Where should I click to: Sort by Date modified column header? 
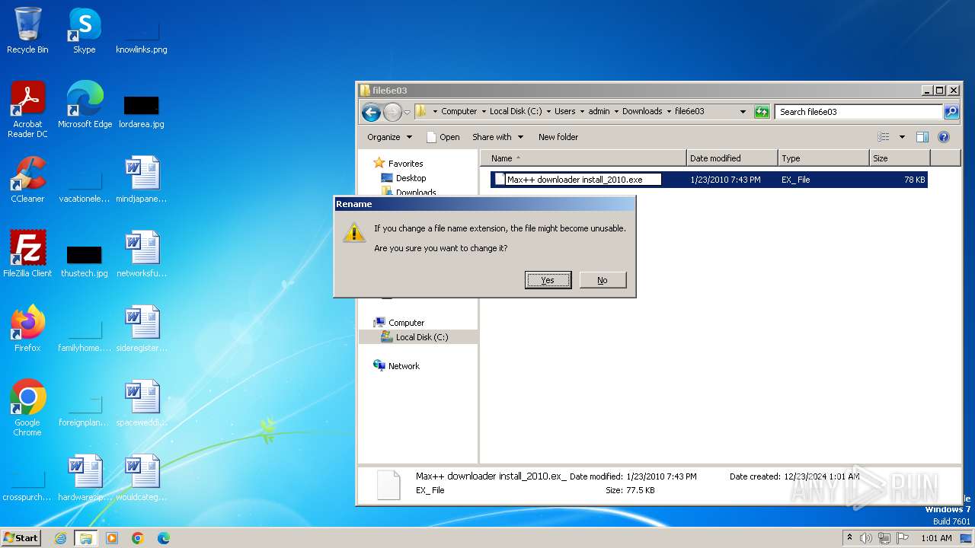pyautogui.click(x=732, y=158)
